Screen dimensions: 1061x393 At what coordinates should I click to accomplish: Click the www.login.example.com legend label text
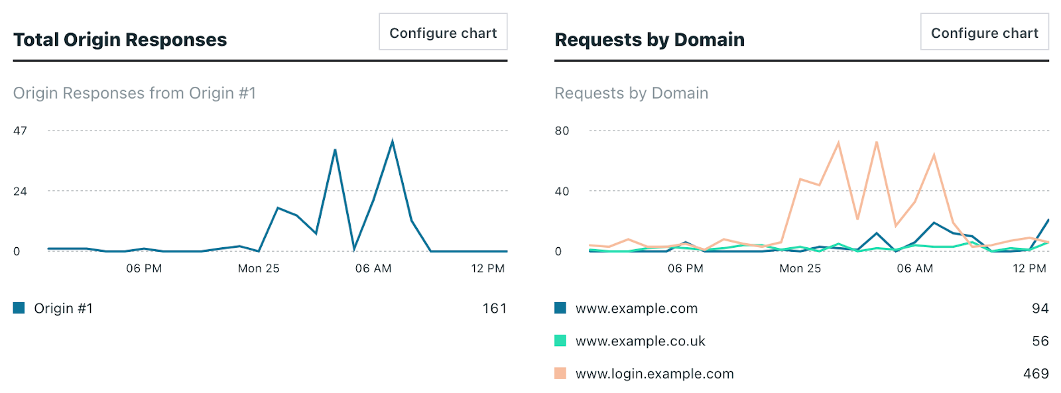coord(654,373)
